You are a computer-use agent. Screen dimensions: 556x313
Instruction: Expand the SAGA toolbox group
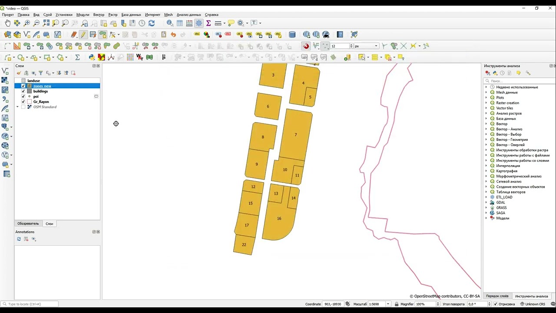[x=486, y=213]
